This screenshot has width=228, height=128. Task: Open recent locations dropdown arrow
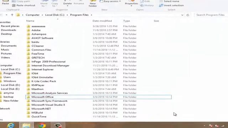click(x=6, y=15)
